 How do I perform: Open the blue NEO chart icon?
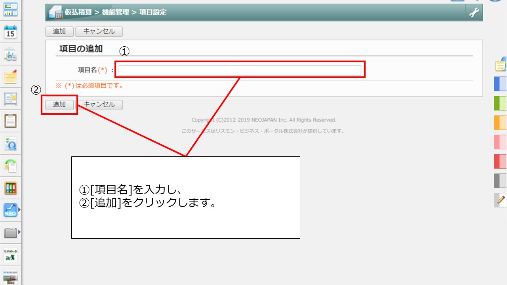click(11, 210)
